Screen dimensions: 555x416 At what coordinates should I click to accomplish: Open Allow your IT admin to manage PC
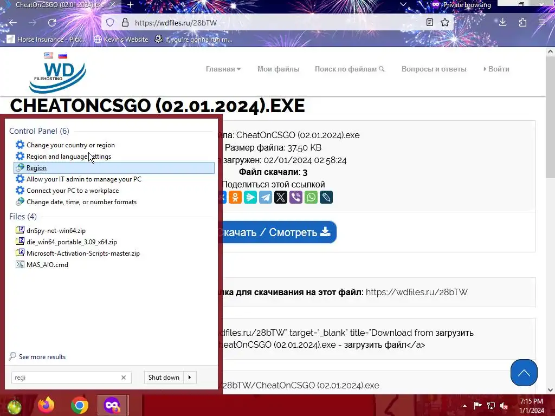click(114, 179)
